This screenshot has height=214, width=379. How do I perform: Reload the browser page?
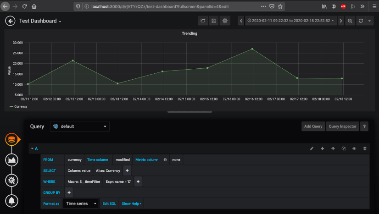tap(24, 6)
